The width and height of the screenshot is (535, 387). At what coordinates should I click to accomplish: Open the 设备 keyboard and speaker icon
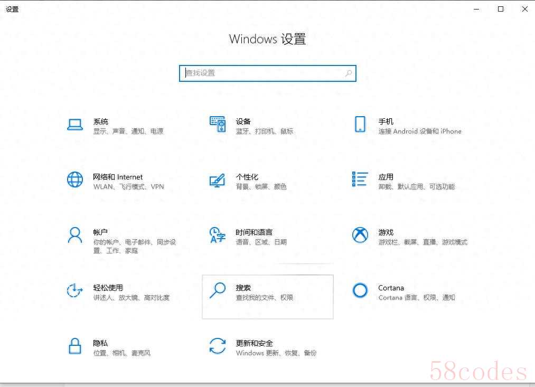pos(218,124)
